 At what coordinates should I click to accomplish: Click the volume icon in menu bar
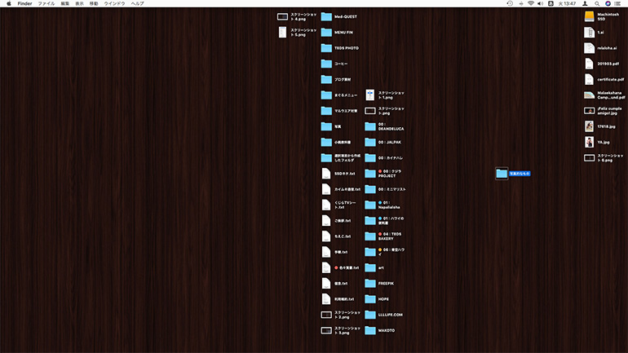click(x=541, y=3)
